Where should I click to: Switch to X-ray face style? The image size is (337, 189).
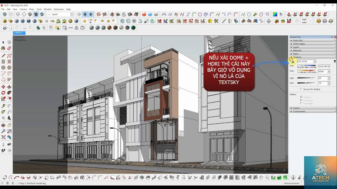click(x=5, y=14)
